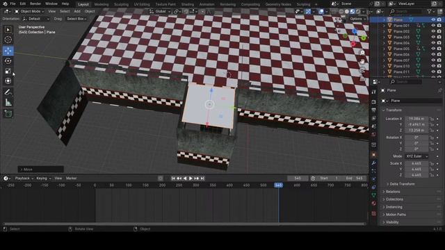Open the Render menu
This screenshot has width=445, height=250.
tap(35, 4)
